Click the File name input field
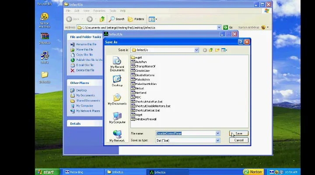315x175 pixels. [x=186, y=133]
